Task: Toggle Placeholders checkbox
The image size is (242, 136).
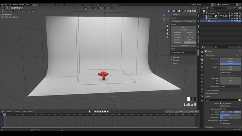Action: (x=221, y=124)
